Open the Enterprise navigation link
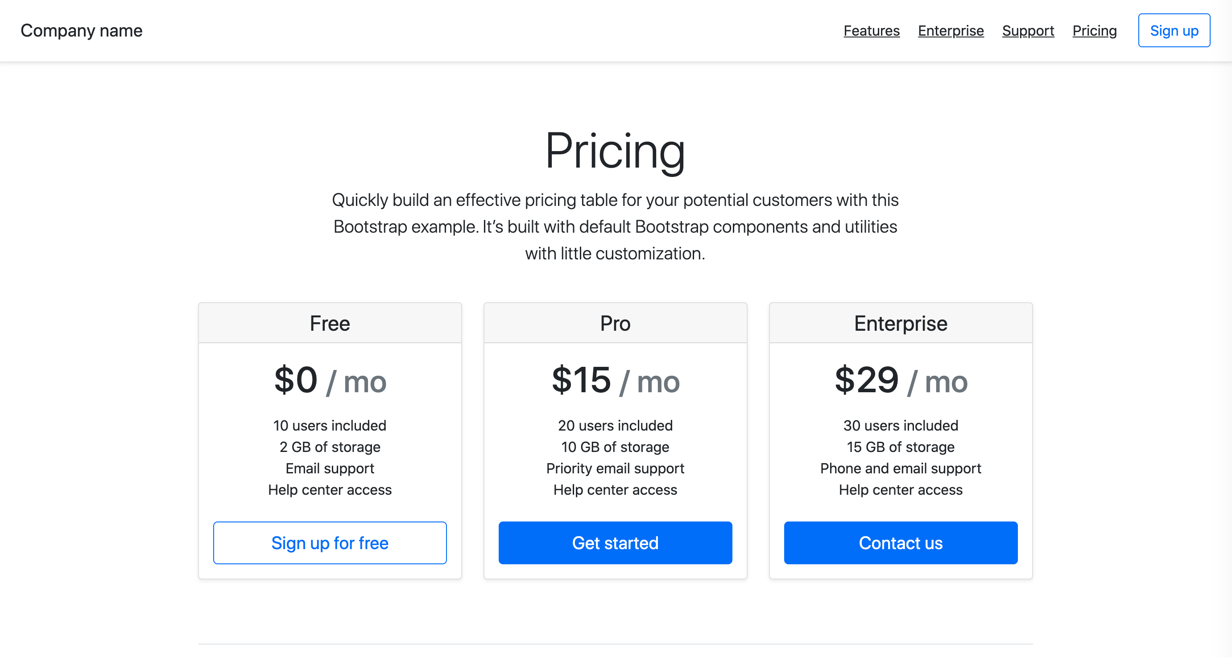Screen dimensions: 1232x657 [x=950, y=31]
